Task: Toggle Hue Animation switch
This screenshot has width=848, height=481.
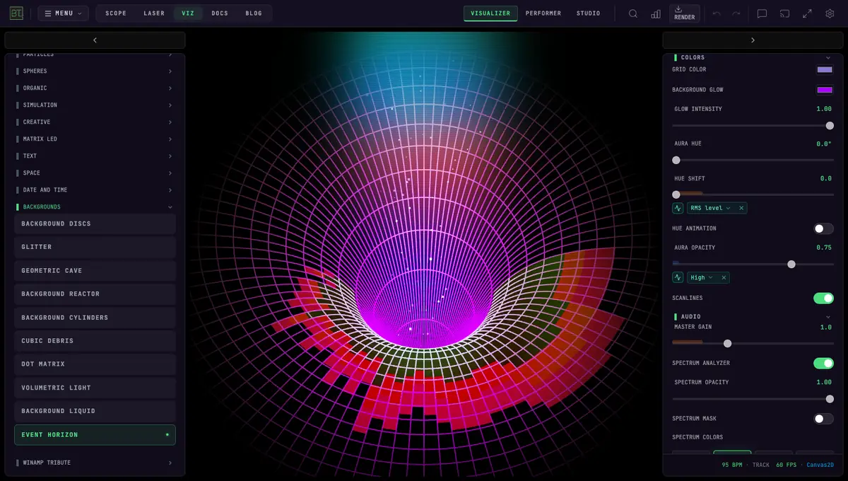Action: tap(823, 228)
